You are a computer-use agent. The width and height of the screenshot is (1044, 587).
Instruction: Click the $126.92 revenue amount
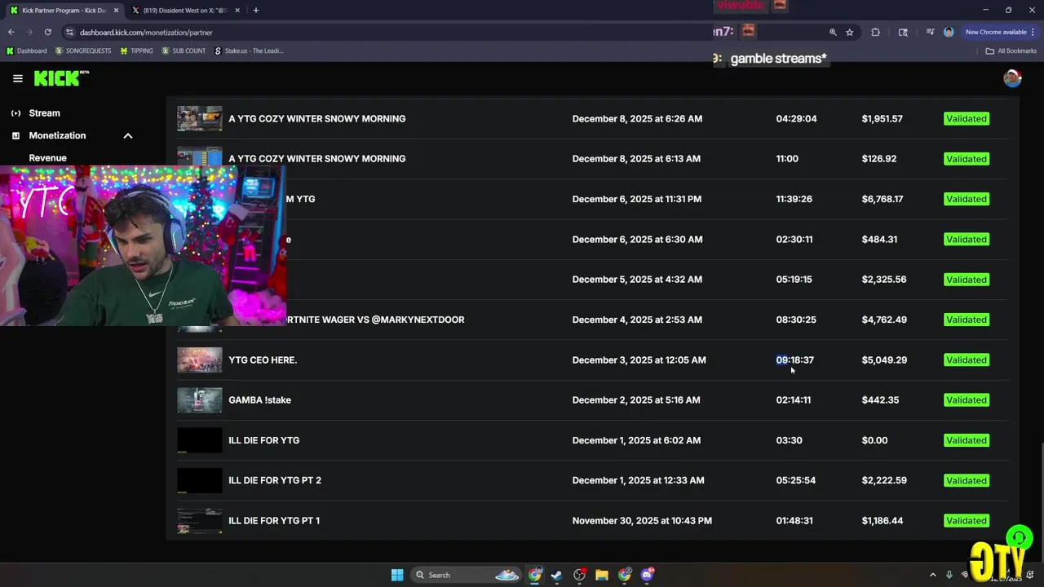coord(879,159)
